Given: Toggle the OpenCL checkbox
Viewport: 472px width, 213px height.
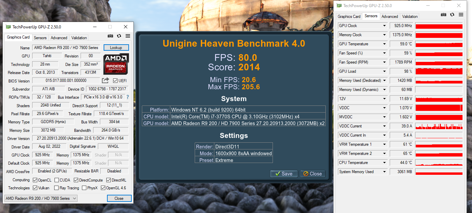Looking at the screenshot, I should tap(35, 180).
